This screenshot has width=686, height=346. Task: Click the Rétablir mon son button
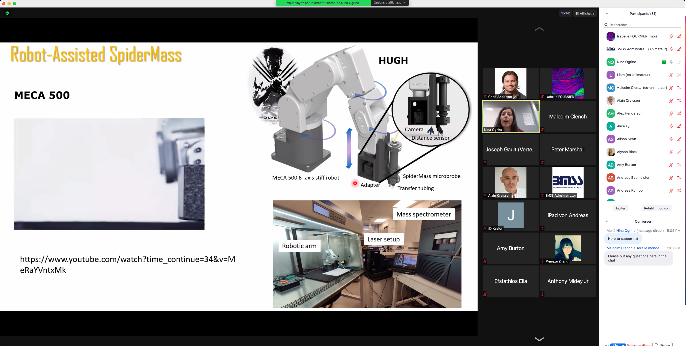pyautogui.click(x=657, y=208)
